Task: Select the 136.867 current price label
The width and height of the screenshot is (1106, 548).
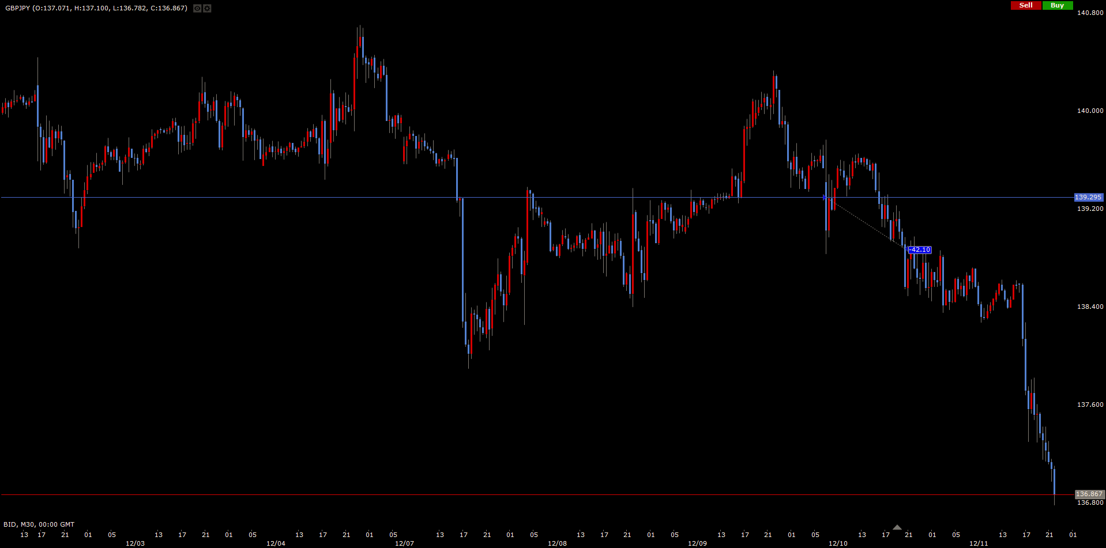Action: pyautogui.click(x=1089, y=494)
